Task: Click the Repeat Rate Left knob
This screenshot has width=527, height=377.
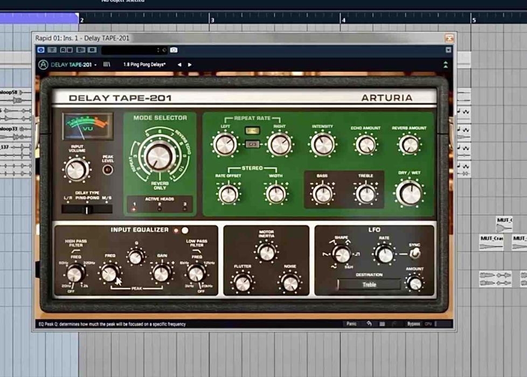Action: click(225, 144)
